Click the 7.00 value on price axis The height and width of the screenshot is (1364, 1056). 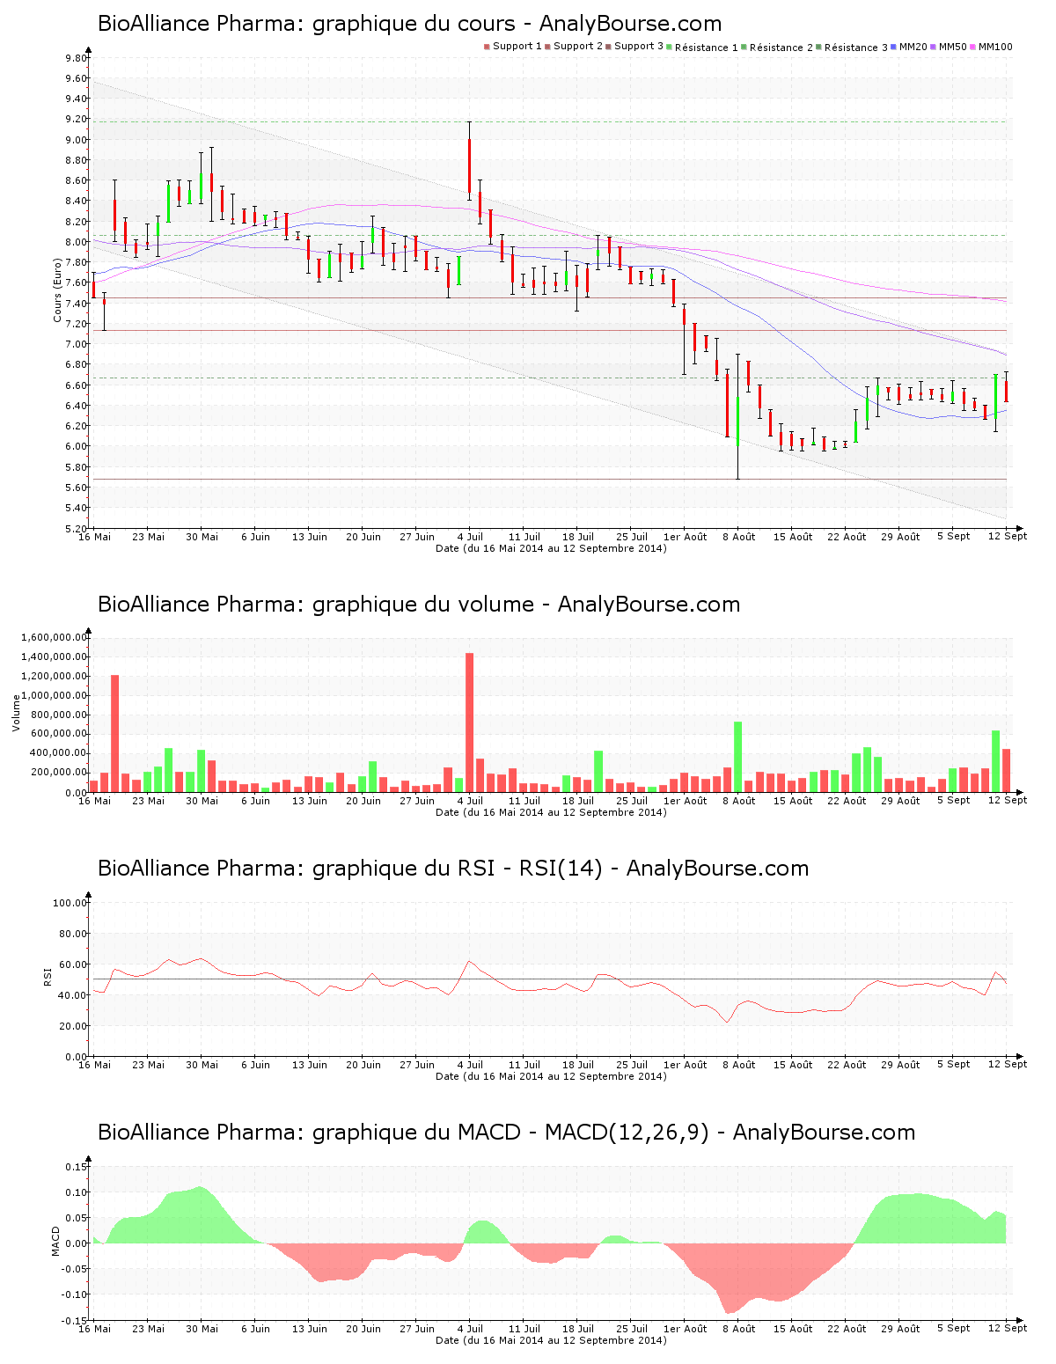(76, 344)
